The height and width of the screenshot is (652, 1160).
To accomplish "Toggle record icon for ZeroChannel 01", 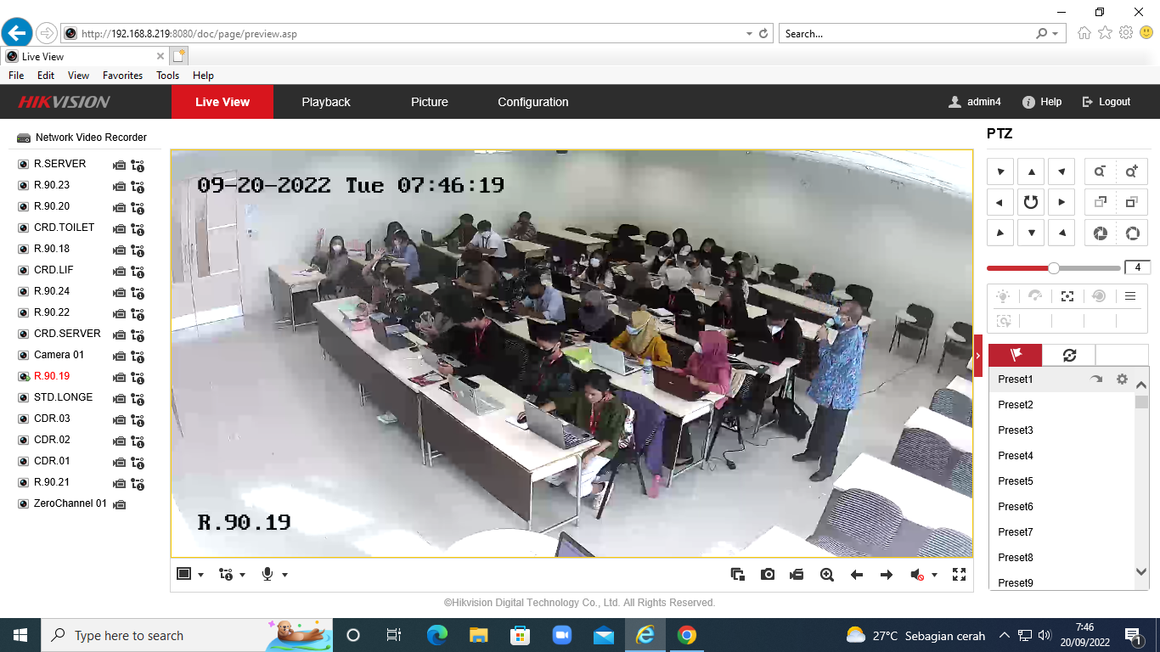I will coord(120,504).
